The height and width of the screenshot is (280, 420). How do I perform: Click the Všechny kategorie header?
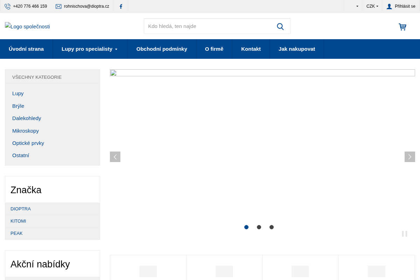[x=37, y=77]
